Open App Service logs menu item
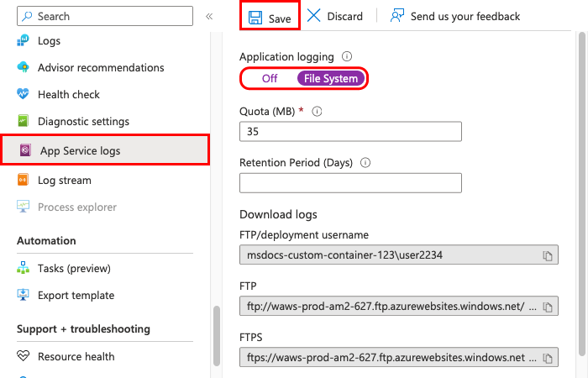The image size is (588, 378). 80,151
